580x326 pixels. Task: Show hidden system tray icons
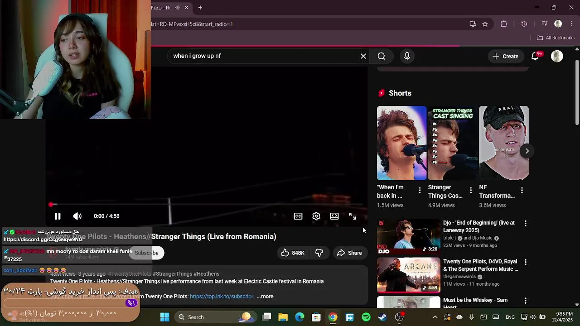click(435, 317)
